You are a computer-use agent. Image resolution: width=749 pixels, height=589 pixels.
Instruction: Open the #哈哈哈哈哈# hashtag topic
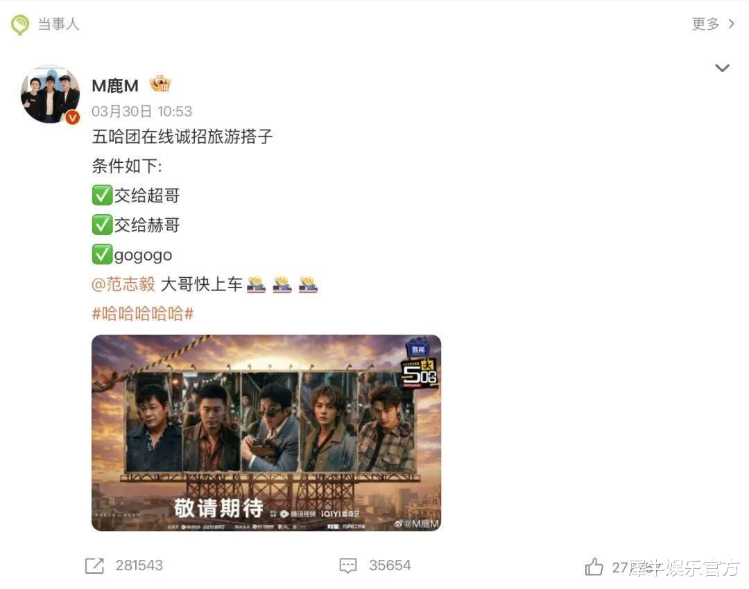pos(142,314)
